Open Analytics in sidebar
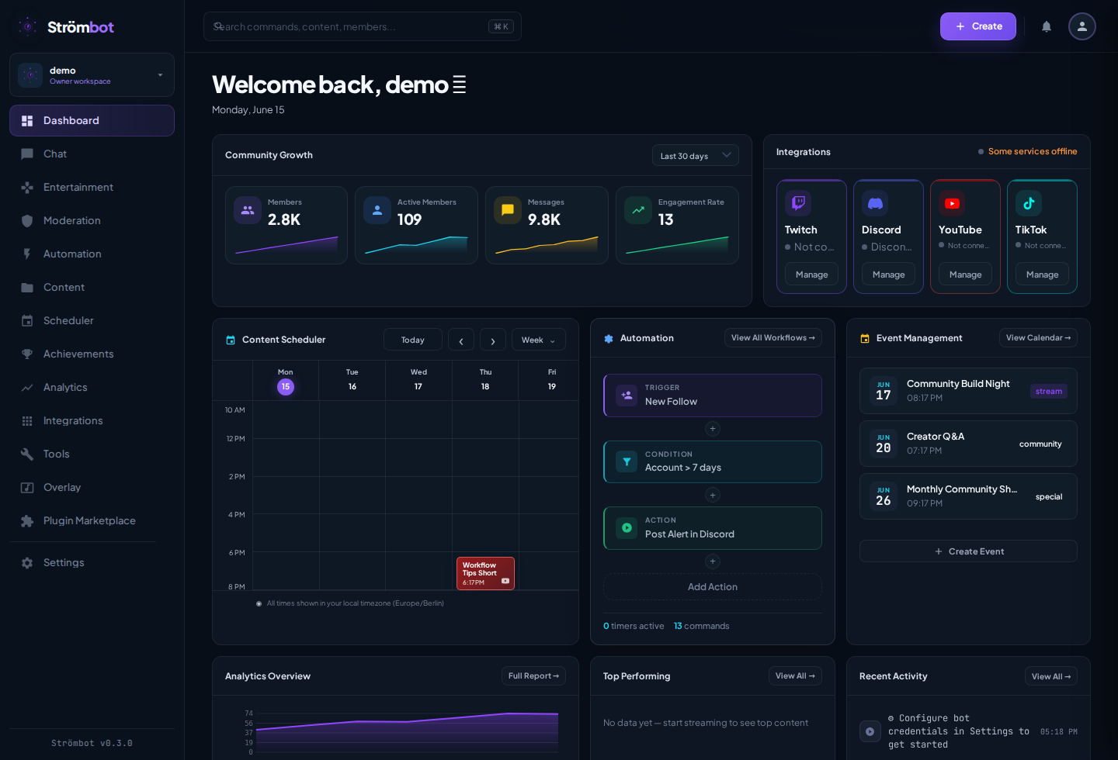 click(92, 387)
